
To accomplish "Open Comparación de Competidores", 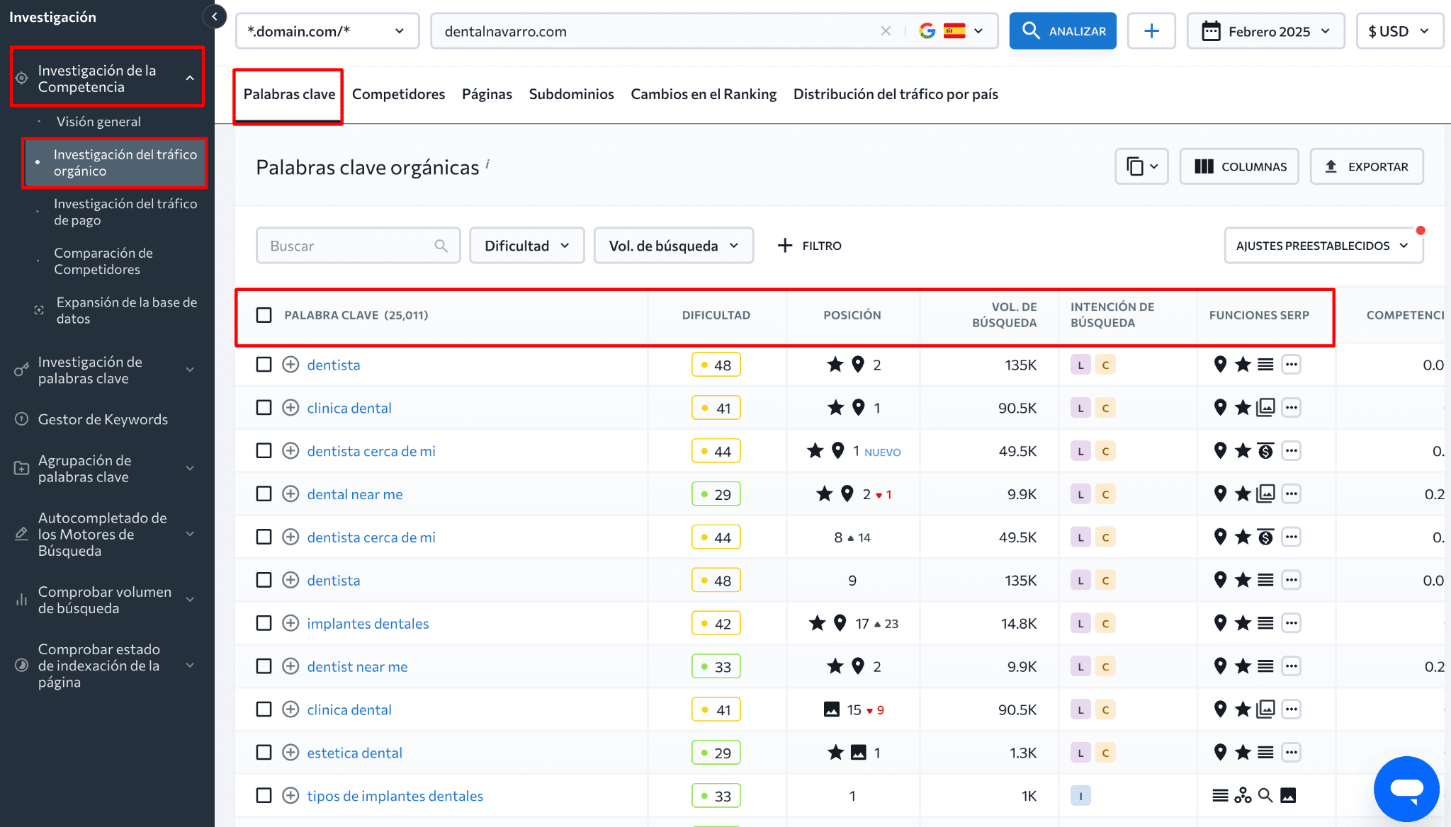I will 103,261.
